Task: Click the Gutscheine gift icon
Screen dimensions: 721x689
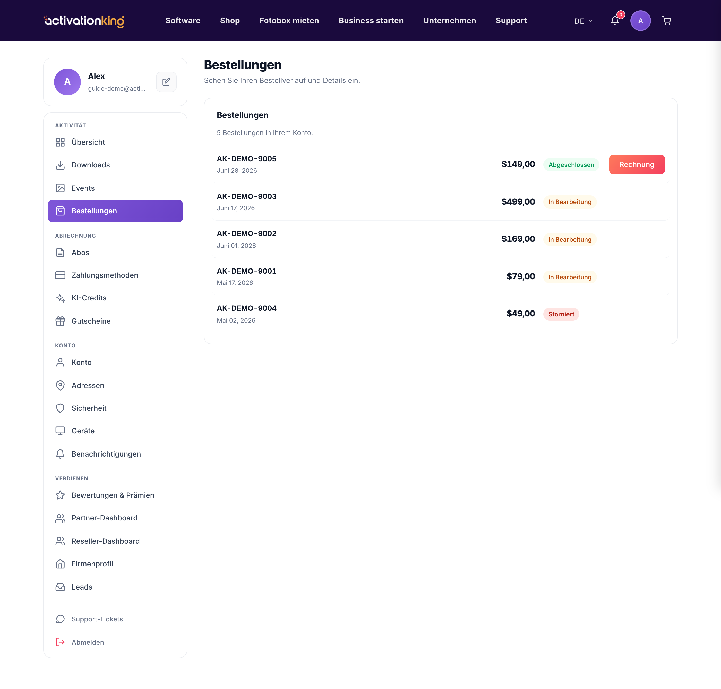Action: pos(60,321)
